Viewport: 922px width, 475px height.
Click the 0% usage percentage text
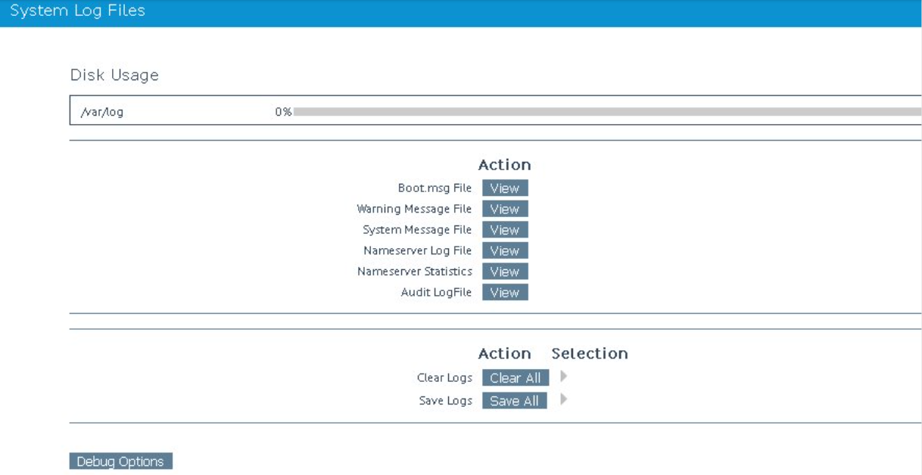click(x=280, y=110)
